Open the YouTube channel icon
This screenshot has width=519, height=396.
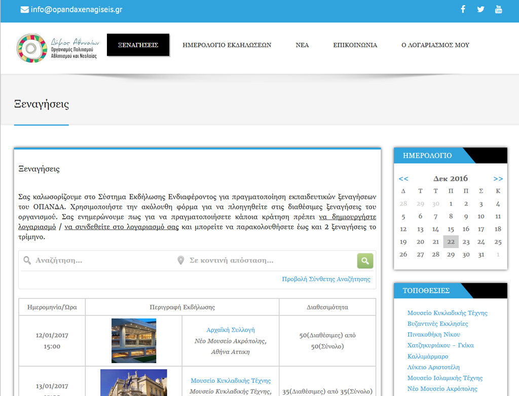(498, 9)
